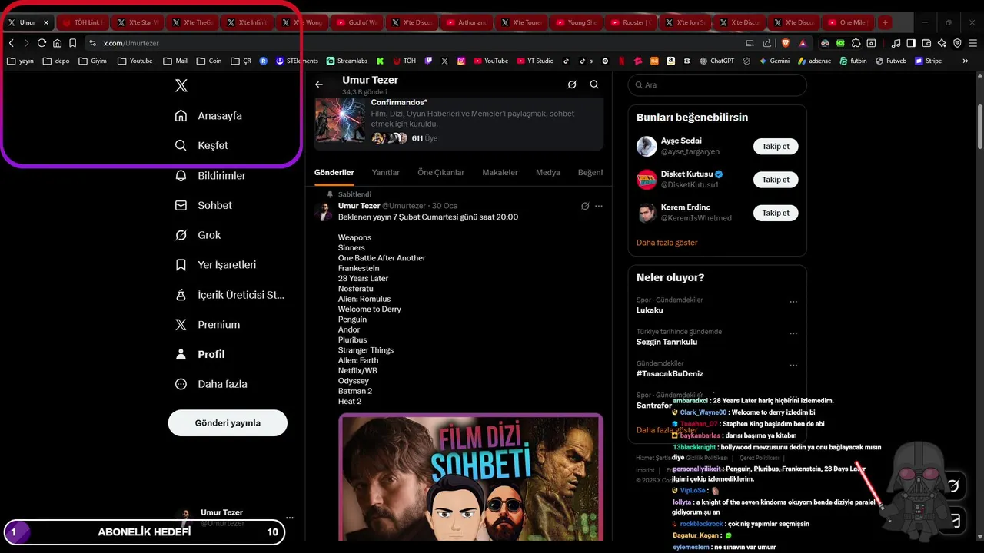The height and width of the screenshot is (553, 984).
Task: Open the Extensions puzzle icon
Action: click(x=856, y=43)
